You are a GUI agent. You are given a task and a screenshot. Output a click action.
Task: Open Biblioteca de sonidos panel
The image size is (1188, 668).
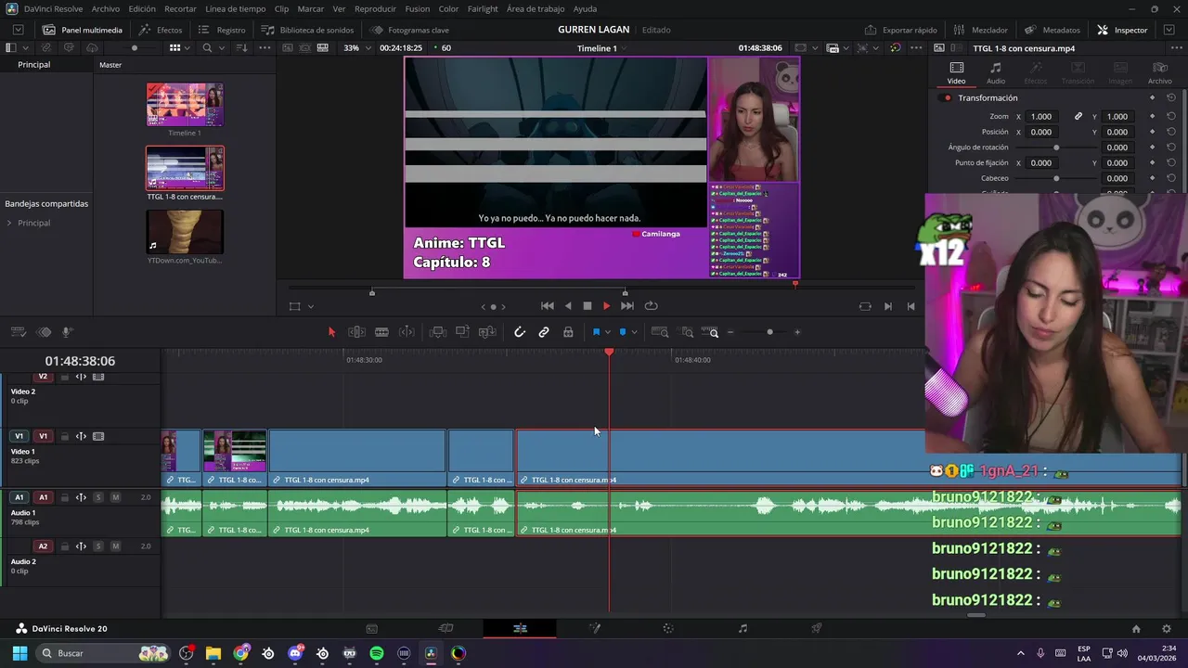(307, 30)
